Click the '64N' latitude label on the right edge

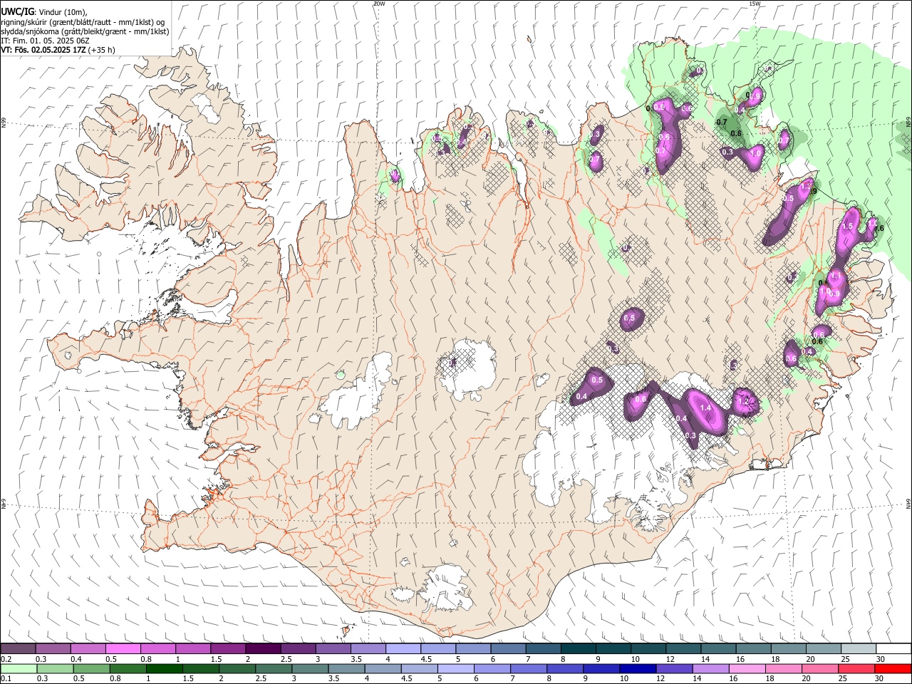click(908, 503)
